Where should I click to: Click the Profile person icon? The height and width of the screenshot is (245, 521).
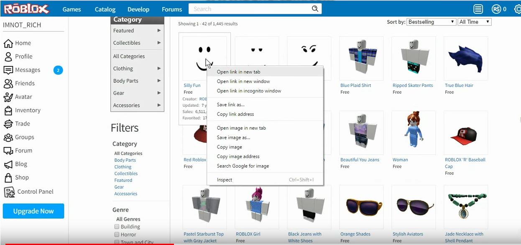[x=8, y=56]
